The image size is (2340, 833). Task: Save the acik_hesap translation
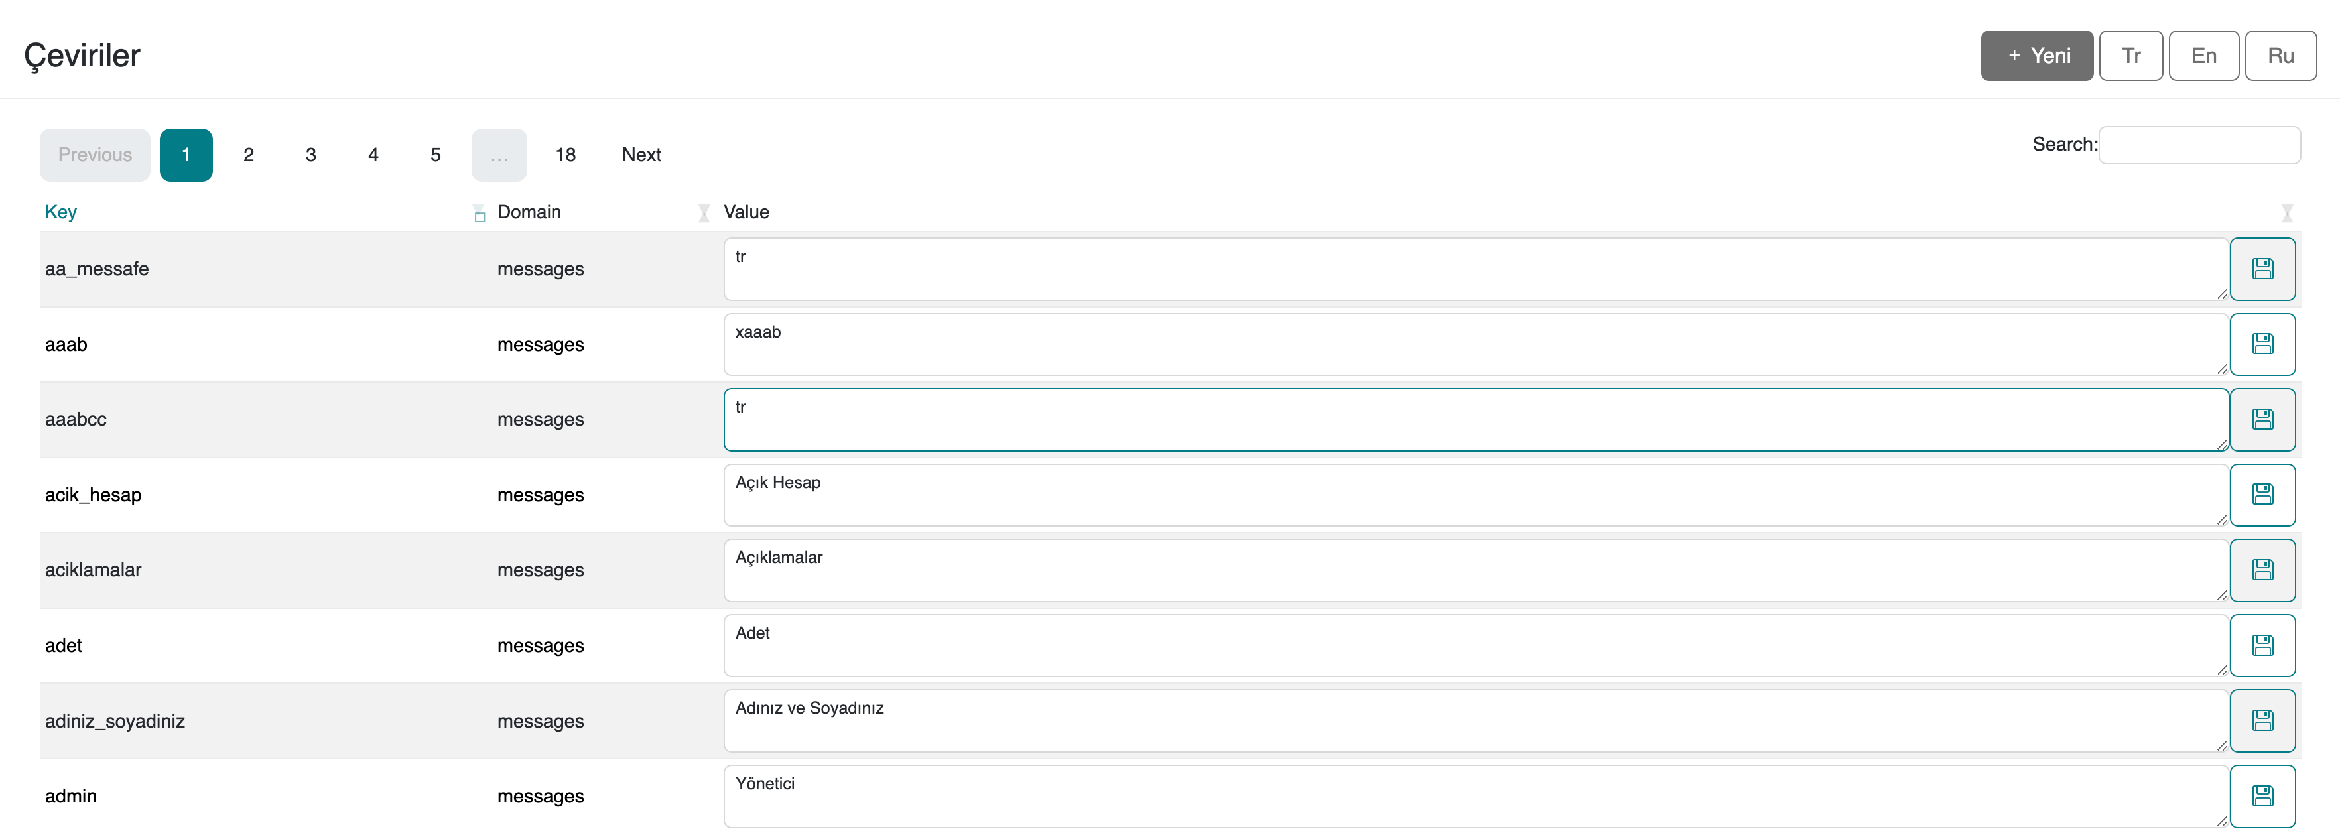click(x=2262, y=495)
